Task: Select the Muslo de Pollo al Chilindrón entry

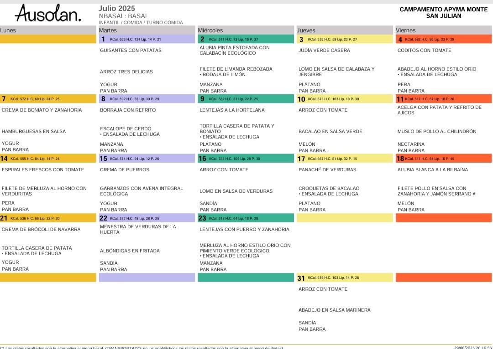Action: [437, 132]
